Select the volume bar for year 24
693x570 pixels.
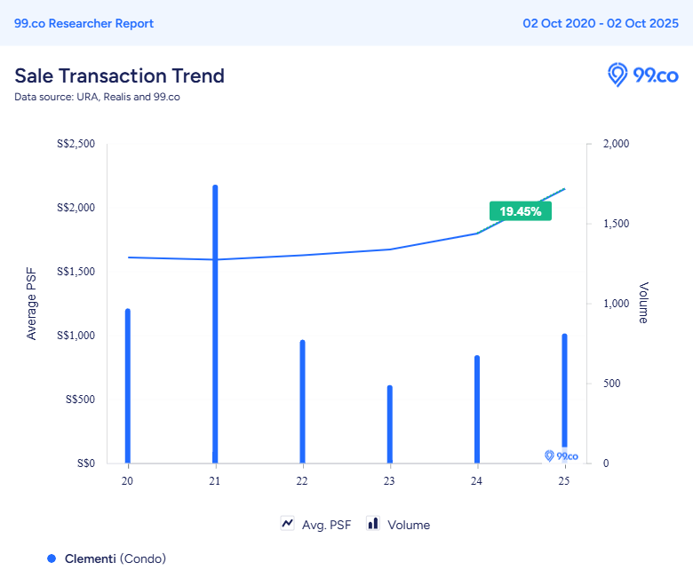(477, 409)
